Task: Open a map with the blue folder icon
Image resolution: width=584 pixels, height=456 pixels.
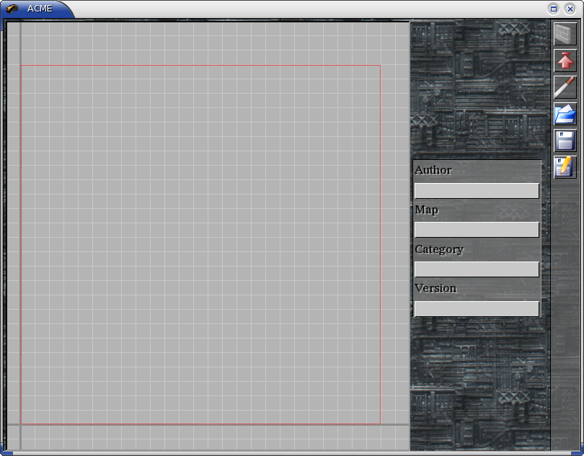Action: pyautogui.click(x=565, y=114)
